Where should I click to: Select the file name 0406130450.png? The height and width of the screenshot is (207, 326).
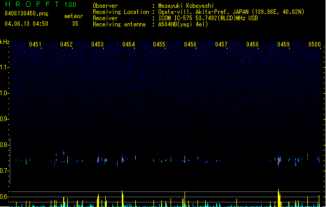click(26, 13)
